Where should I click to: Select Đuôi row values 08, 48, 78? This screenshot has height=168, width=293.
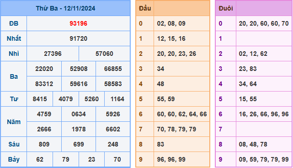coord(253,144)
